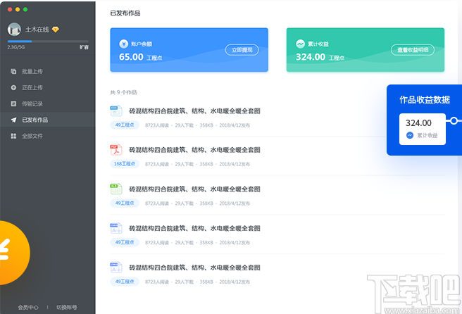Viewport: 462px width, 314px height.
Task: Click the 查看收益明细 button
Action: (413, 50)
